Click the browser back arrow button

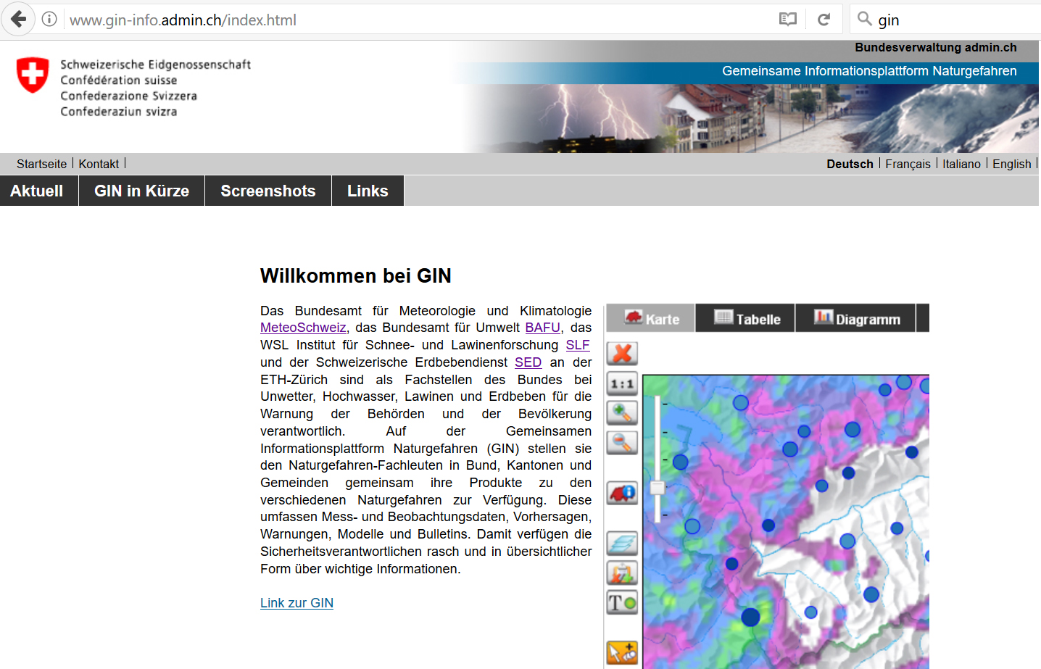point(19,20)
